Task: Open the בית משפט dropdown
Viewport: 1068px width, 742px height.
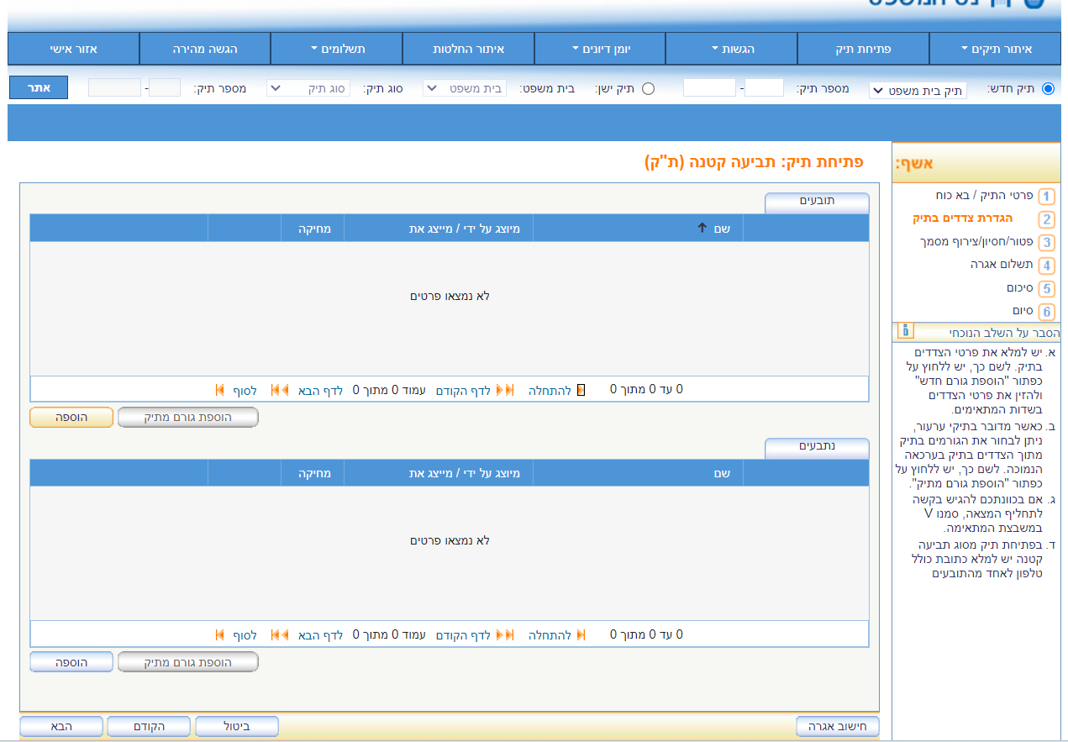Action: [465, 87]
